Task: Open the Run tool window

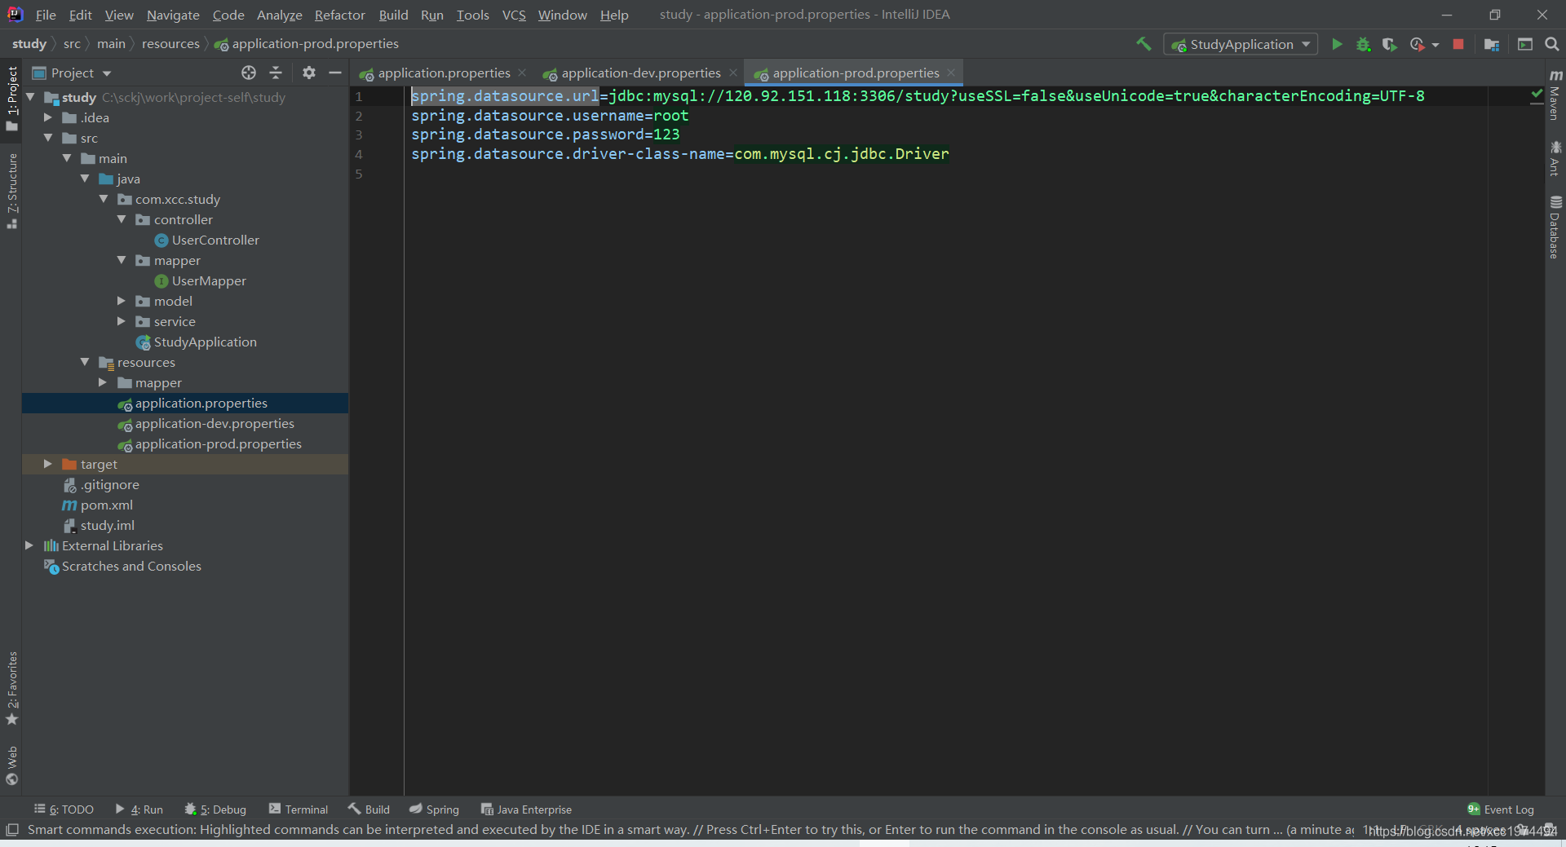Action: pyautogui.click(x=139, y=810)
